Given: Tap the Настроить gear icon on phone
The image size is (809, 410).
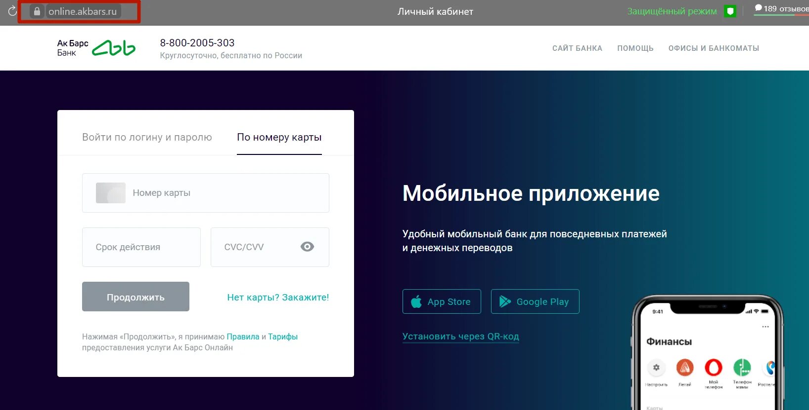Looking at the screenshot, I should (656, 368).
